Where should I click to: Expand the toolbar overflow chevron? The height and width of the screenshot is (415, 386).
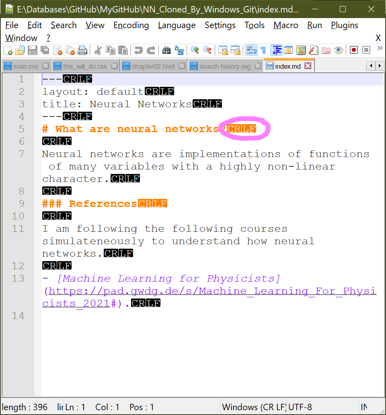[379, 48]
